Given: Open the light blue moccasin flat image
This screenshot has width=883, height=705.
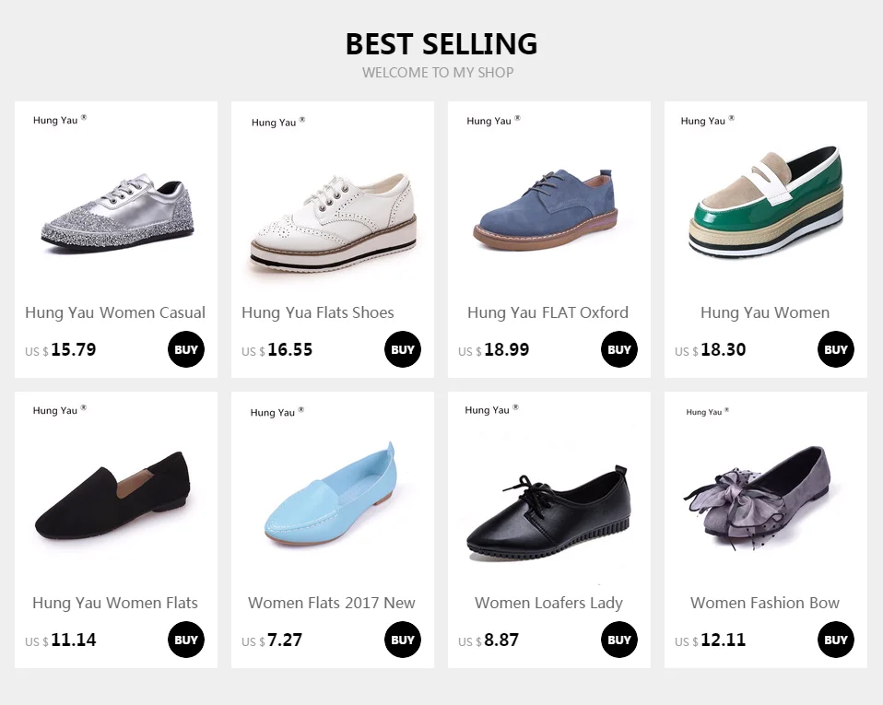Looking at the screenshot, I should (x=332, y=490).
